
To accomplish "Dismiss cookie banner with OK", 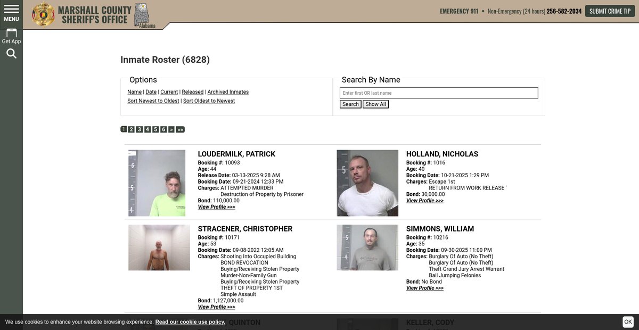I will pos(628,321).
